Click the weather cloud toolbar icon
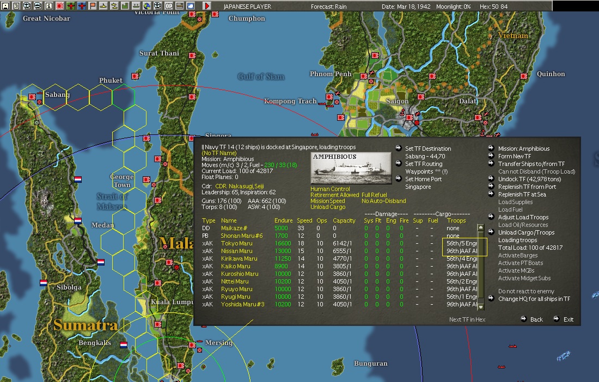The width and height of the screenshot is (599, 382). click(x=191, y=6)
